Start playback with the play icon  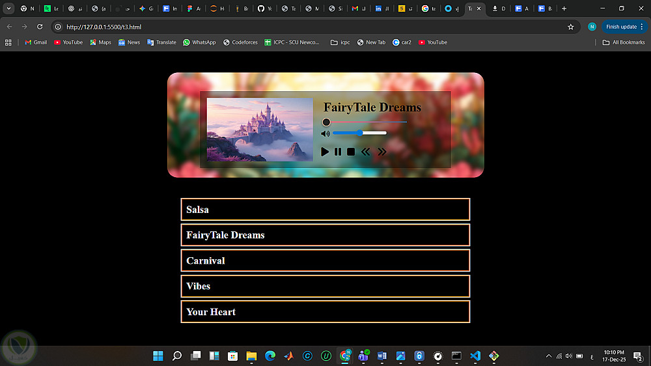tap(325, 152)
